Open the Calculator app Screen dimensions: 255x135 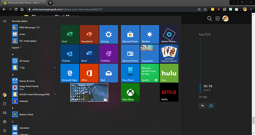(34, 128)
